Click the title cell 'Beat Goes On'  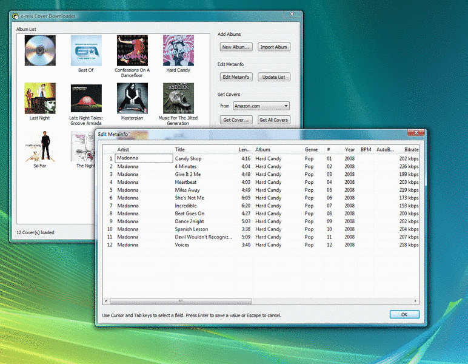(190, 213)
